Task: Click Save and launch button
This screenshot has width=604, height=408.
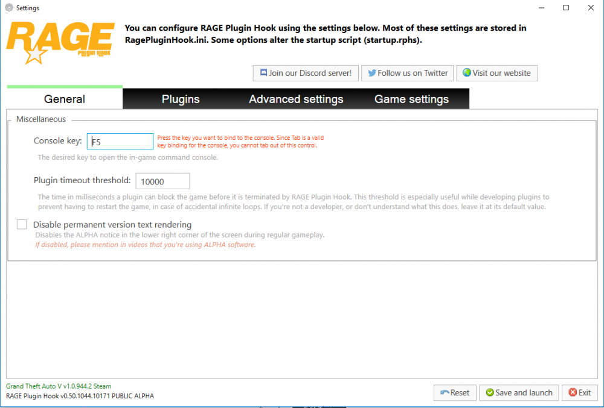Action: point(519,393)
